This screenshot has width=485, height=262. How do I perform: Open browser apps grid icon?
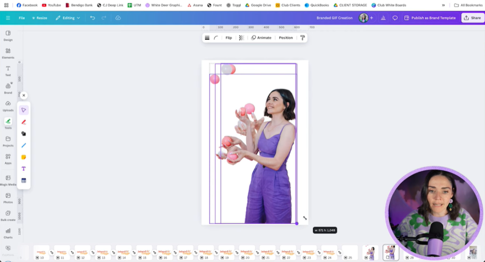coord(6,5)
